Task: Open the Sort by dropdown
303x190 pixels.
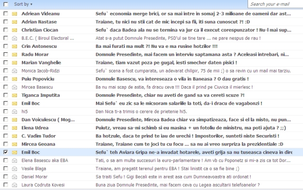Action: [x=25, y=4]
